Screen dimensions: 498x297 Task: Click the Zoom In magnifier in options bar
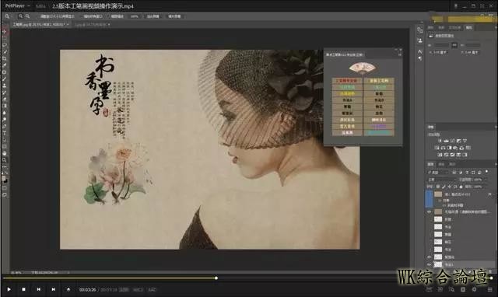coord(20,16)
